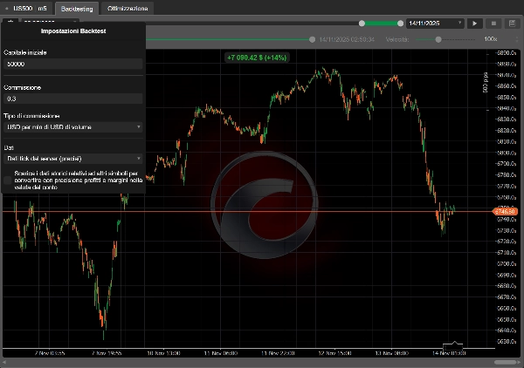Image resolution: width=524 pixels, height=368 pixels.
Task: Expand the Tipo di commissione dropdown
Action: tap(73, 127)
